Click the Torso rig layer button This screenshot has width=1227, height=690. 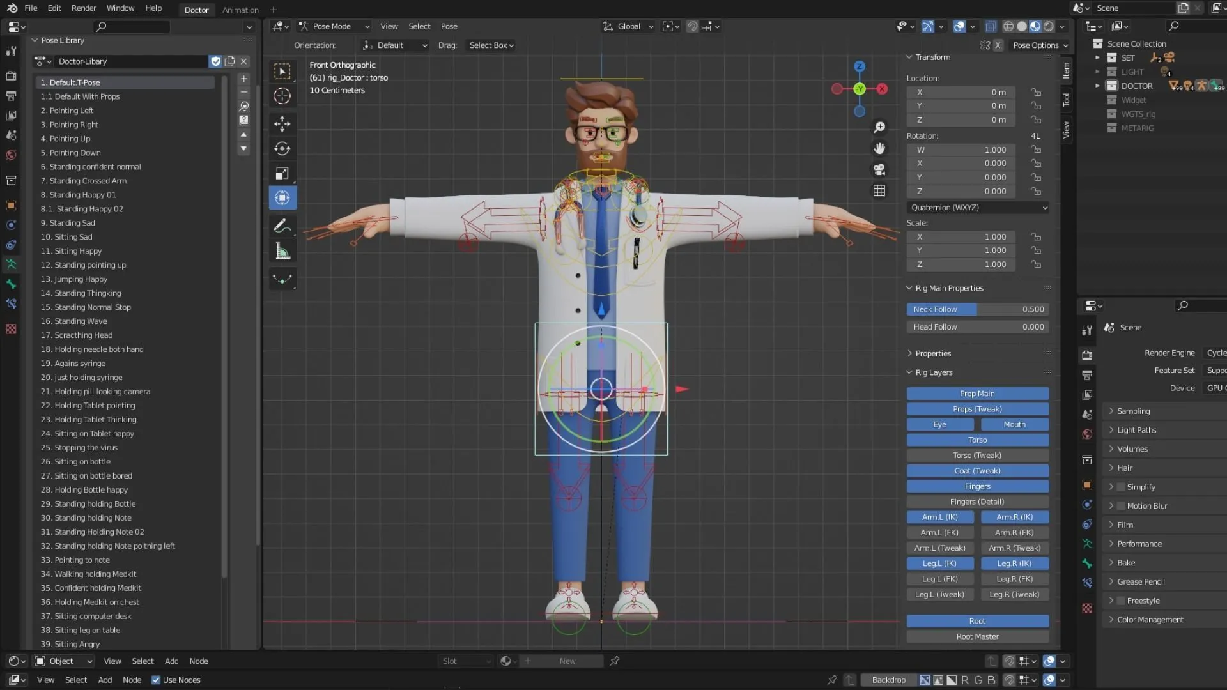(976, 440)
